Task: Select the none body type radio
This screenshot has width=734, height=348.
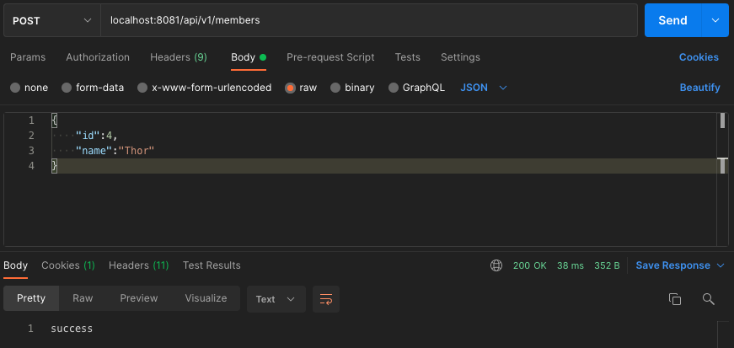Action: pos(15,88)
